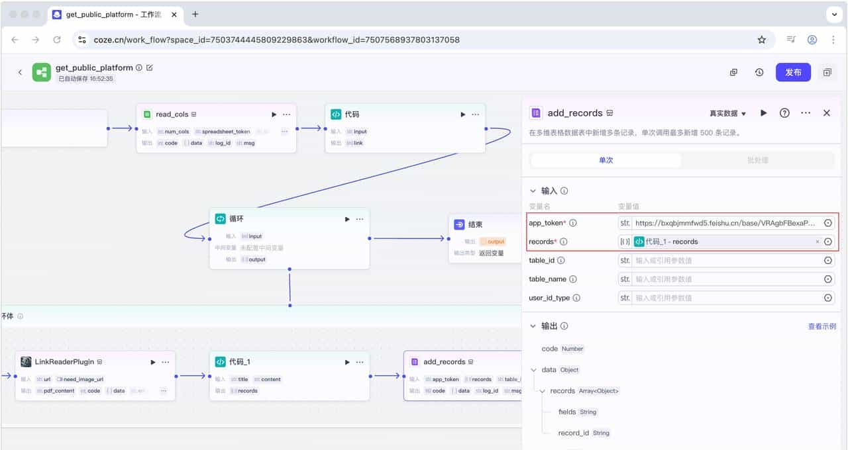Open version history clock icon
848x450 pixels.
(x=759, y=72)
